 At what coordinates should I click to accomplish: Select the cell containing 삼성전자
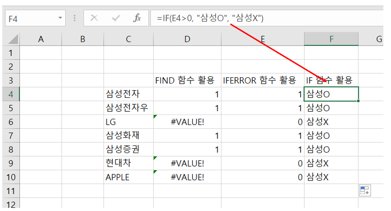129,94
